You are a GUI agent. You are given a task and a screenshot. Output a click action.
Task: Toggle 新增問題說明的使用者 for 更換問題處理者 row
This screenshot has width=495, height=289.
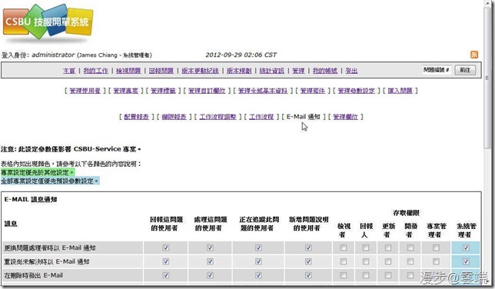coord(308,248)
